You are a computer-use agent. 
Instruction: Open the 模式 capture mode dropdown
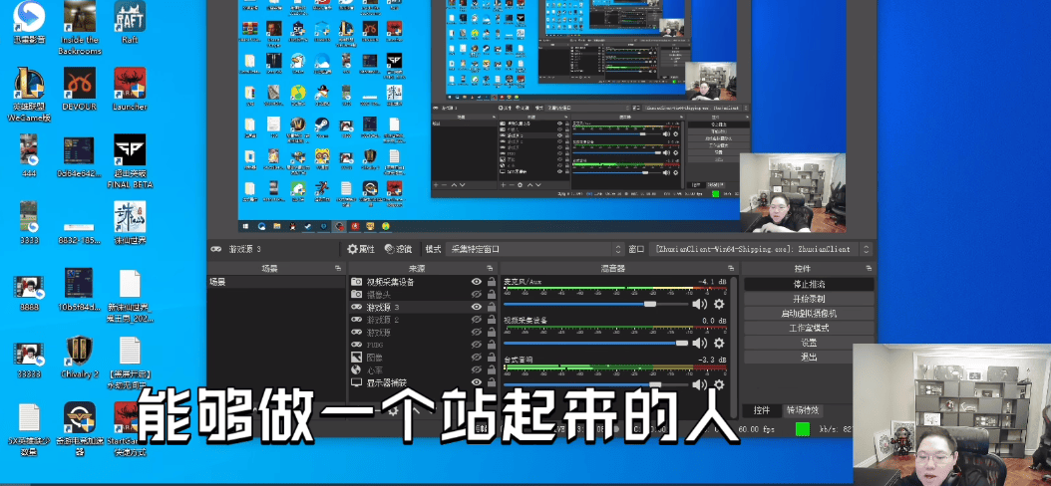click(x=533, y=249)
